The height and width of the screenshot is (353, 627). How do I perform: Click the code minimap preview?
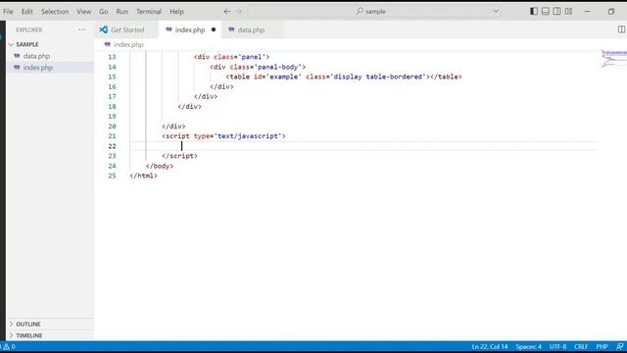point(614,59)
